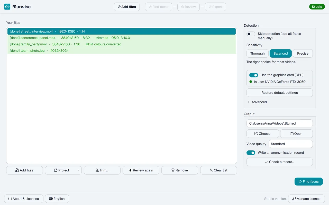329x205 pixels.
Task: Click Review again back-arrow button
Action: click(x=141, y=170)
